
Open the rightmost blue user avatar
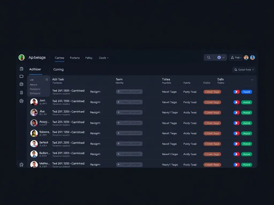coord(252,57)
